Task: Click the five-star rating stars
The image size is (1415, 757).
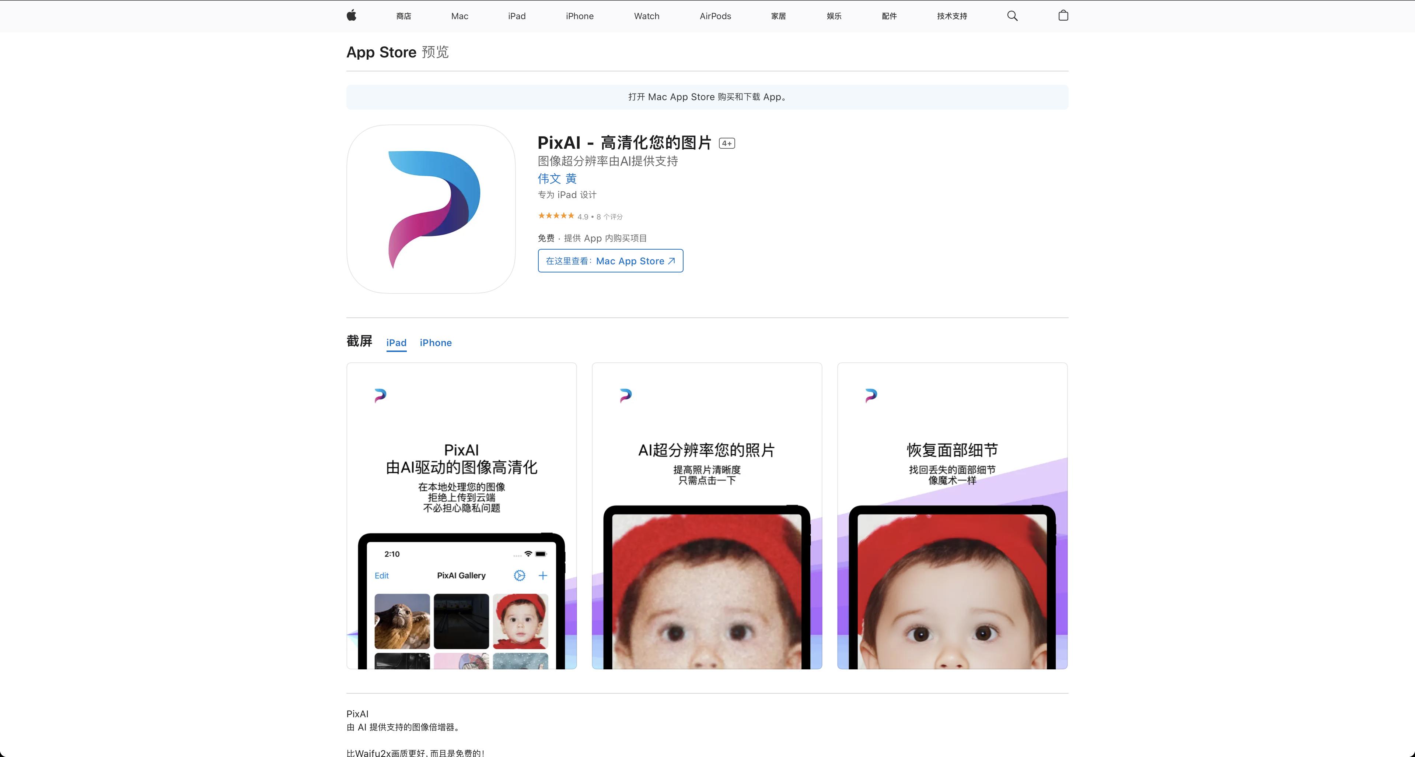Action: coord(556,216)
